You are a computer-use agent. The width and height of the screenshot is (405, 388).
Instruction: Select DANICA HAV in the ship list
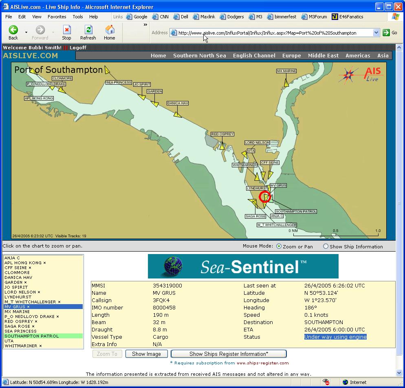(43, 278)
